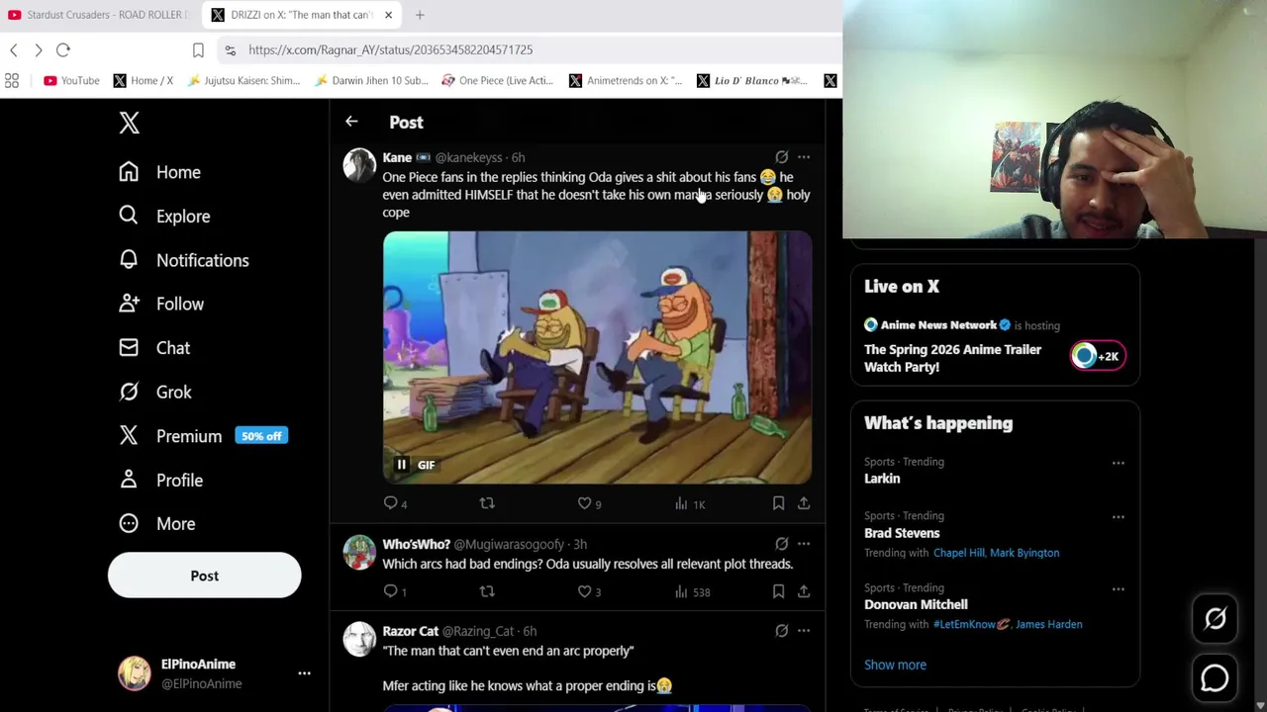
Task: Open Chat from the sidebar
Action: click(154, 348)
